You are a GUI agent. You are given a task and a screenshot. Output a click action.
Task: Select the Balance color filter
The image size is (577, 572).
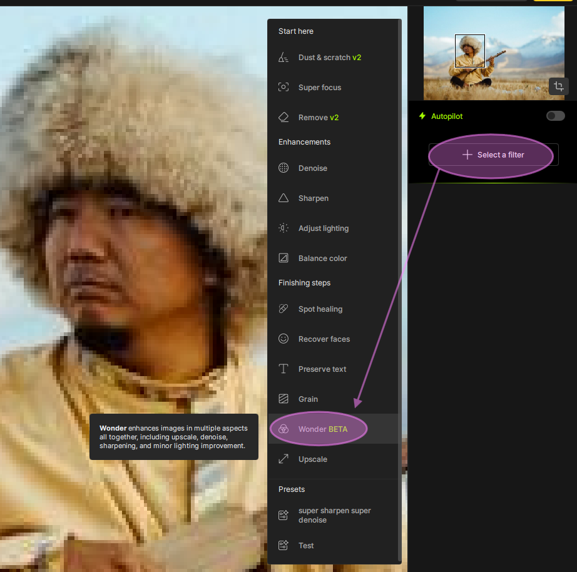283,258
